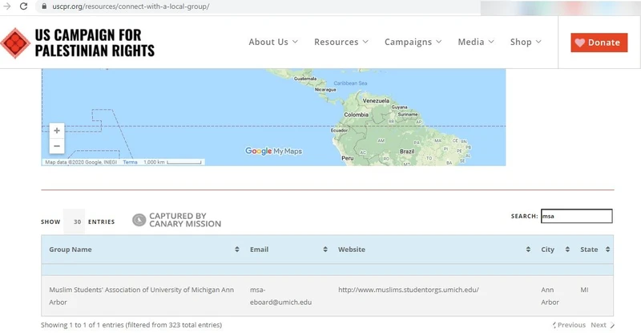Viewport: 641px width, 333px height.
Task: Click the browser back arrow
Action: point(7,6)
